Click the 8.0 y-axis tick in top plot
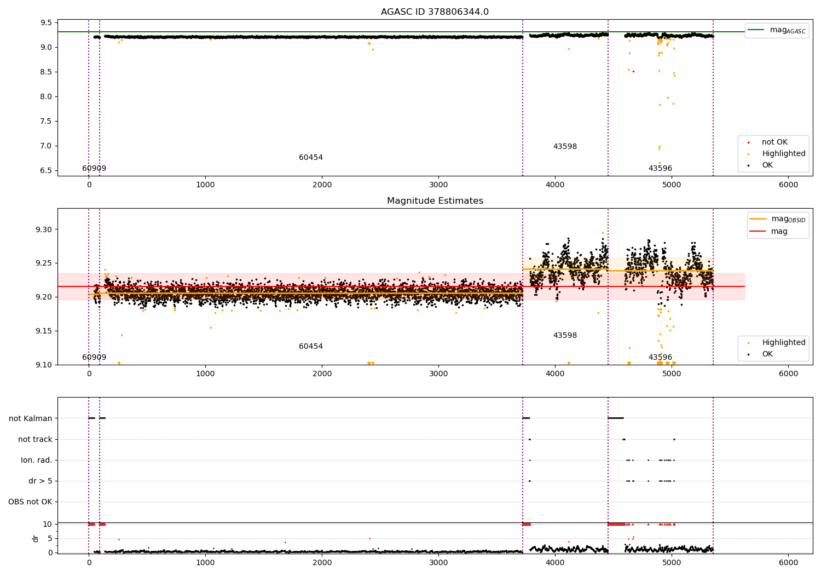Viewport: 821px width, 575px height. click(x=47, y=97)
